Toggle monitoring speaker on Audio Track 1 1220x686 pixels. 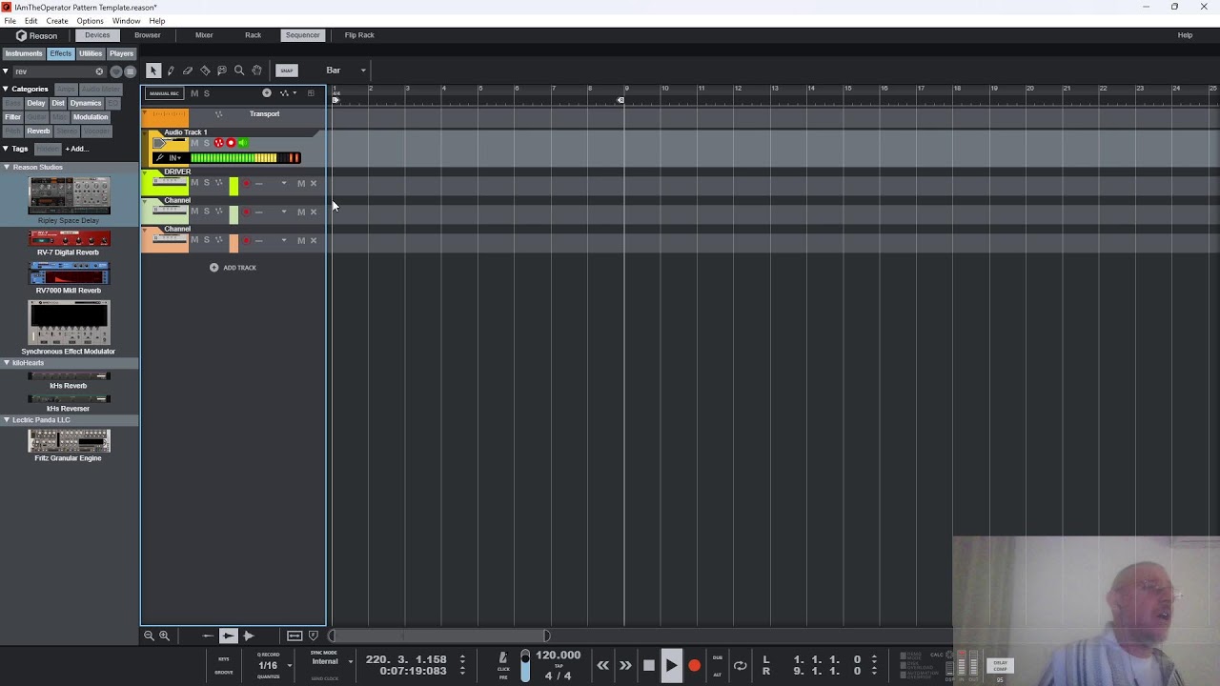point(242,143)
